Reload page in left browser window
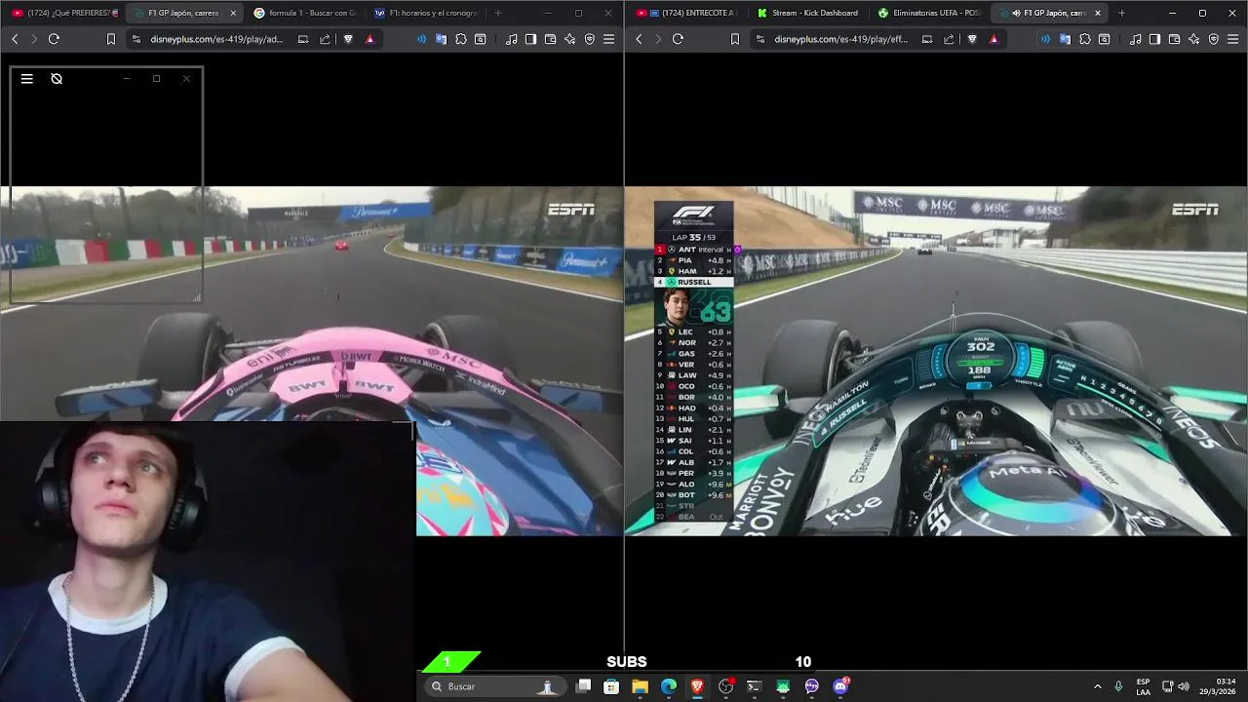 [x=54, y=39]
